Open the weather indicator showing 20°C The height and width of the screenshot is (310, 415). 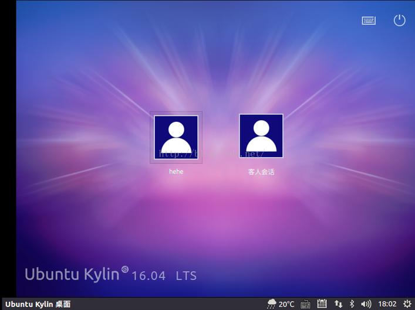click(281, 304)
